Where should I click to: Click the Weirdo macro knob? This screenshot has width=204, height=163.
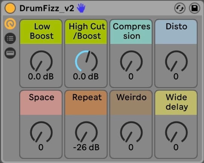131,132
